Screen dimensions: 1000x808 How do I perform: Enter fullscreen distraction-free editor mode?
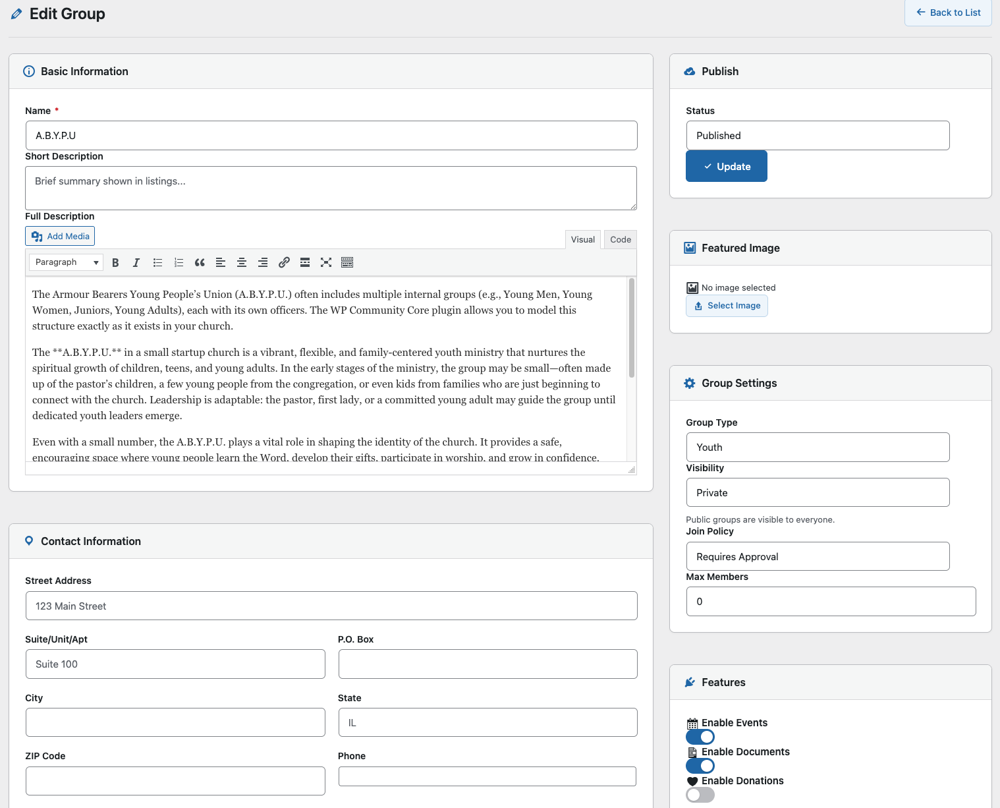coord(326,262)
